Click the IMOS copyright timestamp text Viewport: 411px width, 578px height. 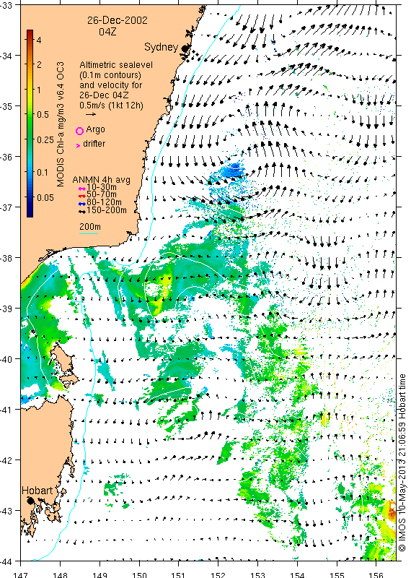(402, 463)
